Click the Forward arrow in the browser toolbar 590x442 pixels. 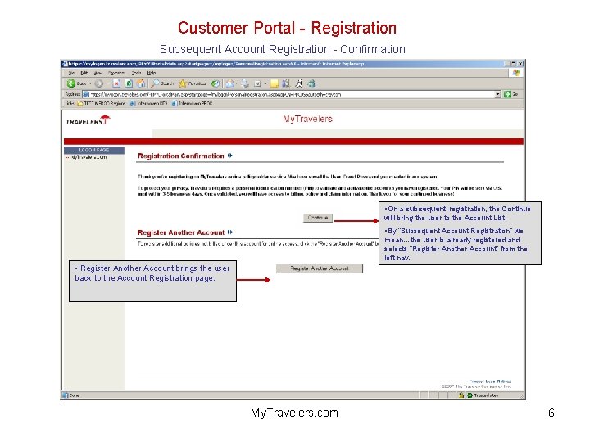(x=99, y=83)
